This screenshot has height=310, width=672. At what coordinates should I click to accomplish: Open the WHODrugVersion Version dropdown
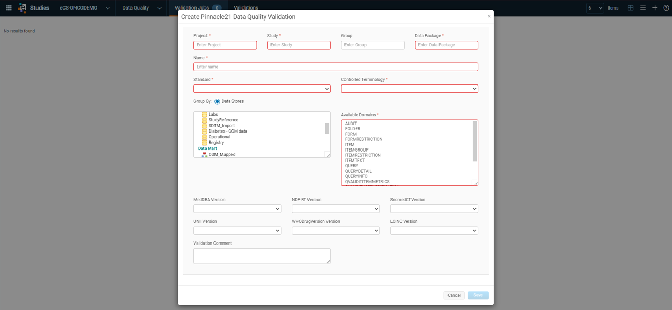click(x=335, y=231)
